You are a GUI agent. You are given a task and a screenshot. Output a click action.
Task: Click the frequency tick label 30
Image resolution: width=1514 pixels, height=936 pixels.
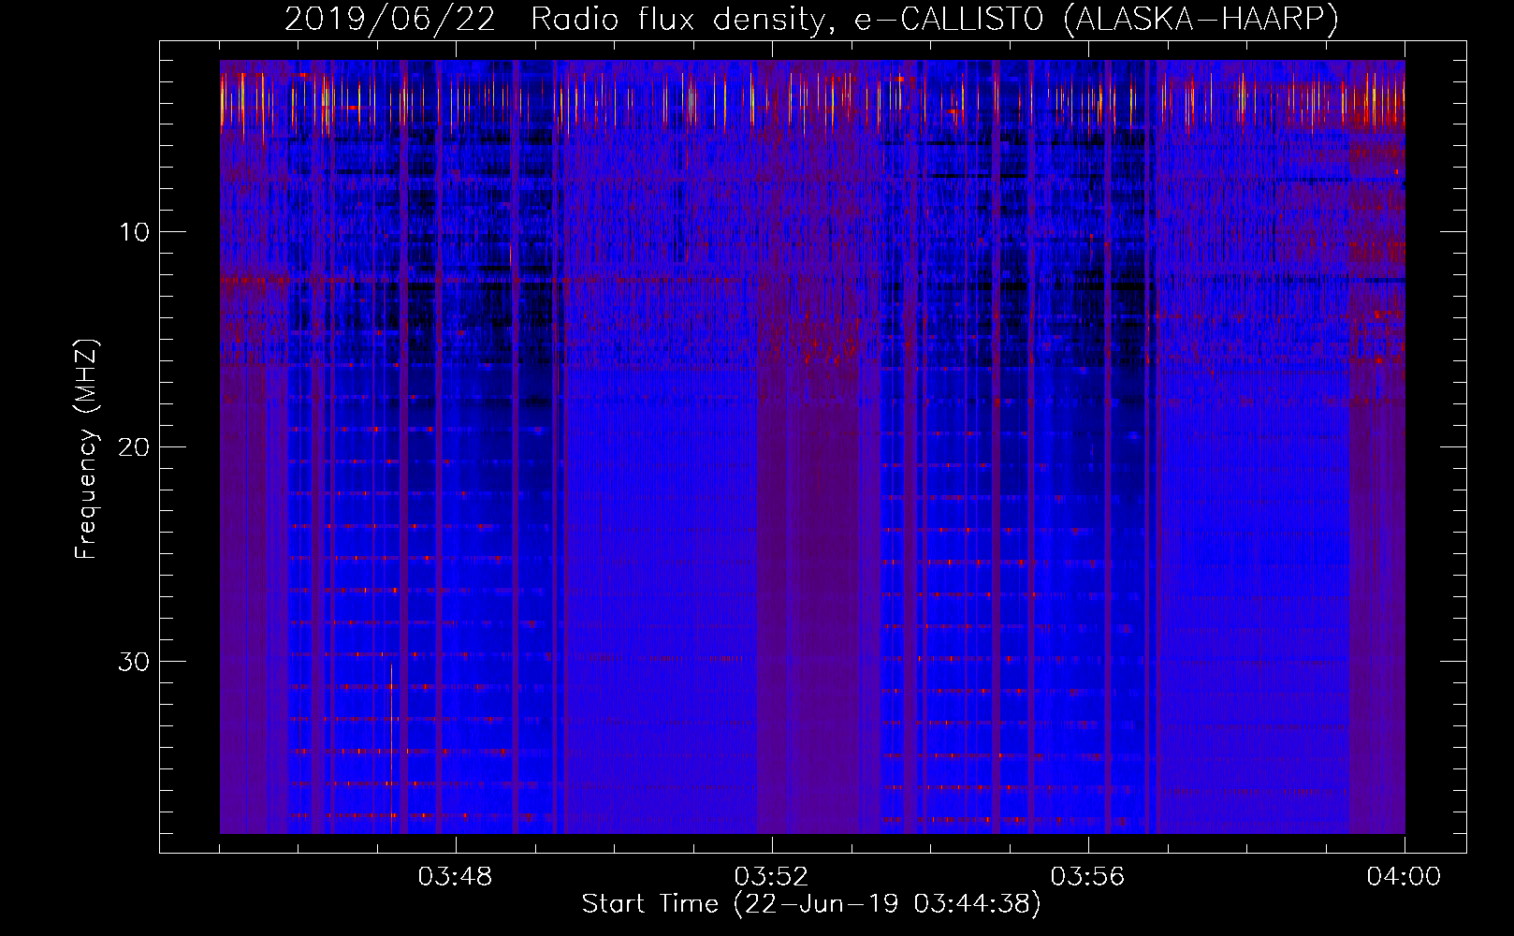[135, 662]
